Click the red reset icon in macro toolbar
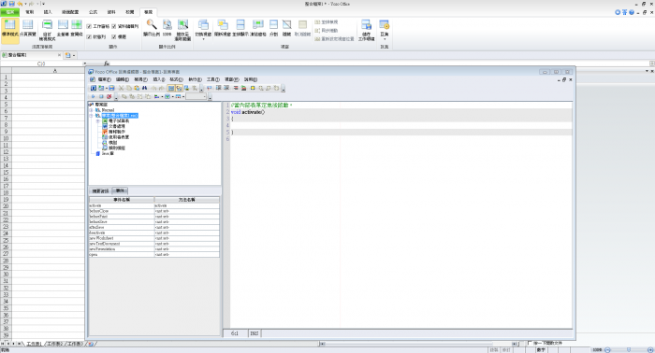The width and height of the screenshot is (655, 353). [x=109, y=96]
